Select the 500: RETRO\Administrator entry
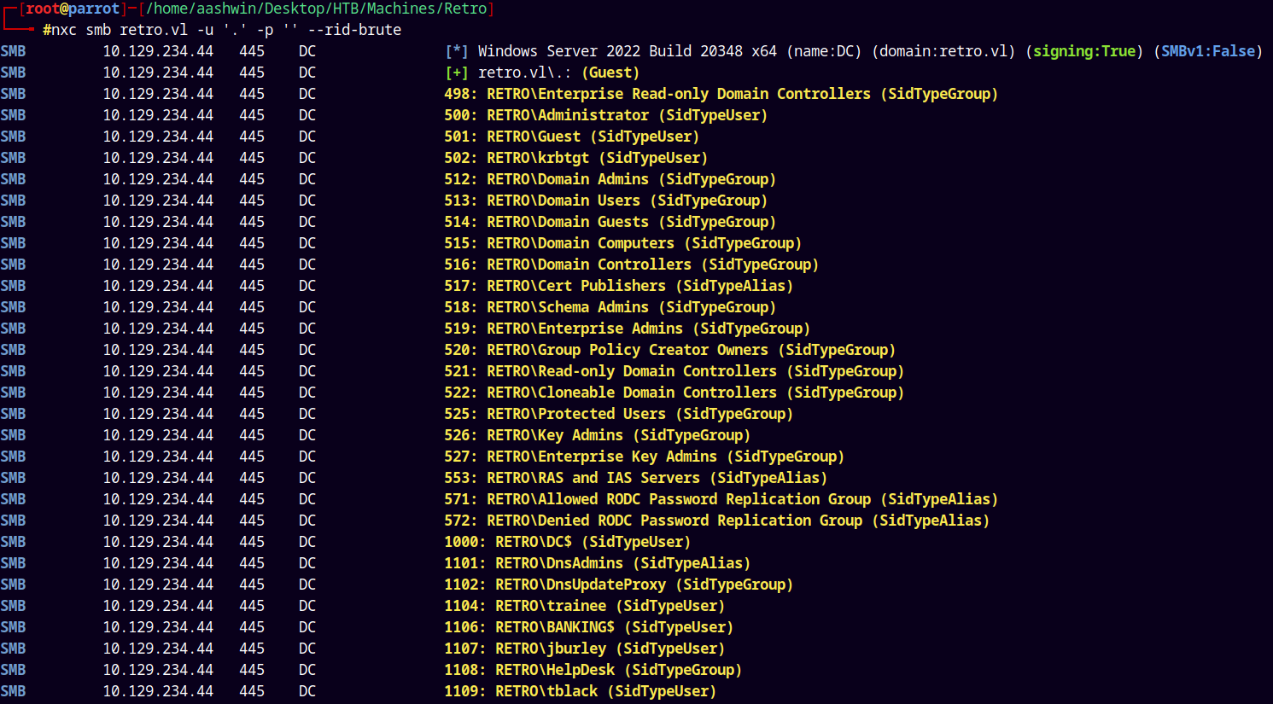This screenshot has width=1273, height=704. (605, 115)
